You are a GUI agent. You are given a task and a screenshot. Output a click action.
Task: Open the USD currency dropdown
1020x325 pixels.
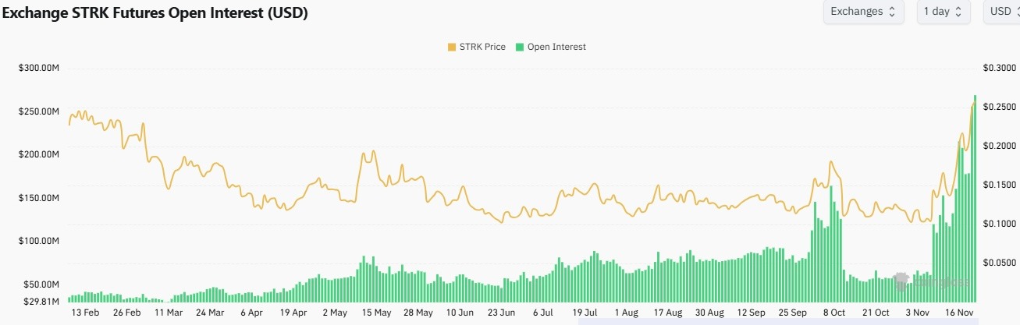click(1000, 12)
